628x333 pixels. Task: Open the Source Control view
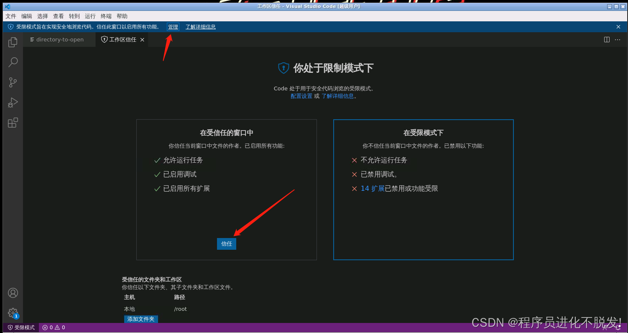click(13, 82)
